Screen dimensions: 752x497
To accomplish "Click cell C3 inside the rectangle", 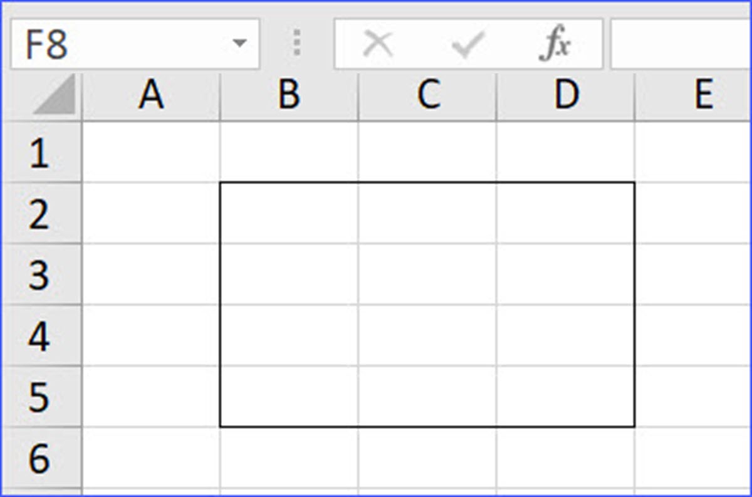I will click(426, 274).
